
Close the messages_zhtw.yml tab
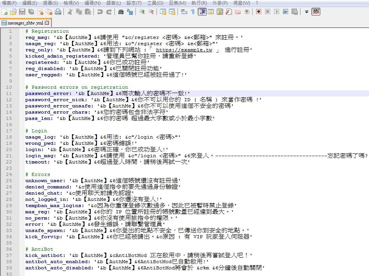pyautogui.click(x=47, y=23)
